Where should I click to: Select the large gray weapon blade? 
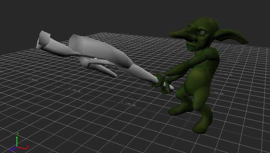coord(101,50)
